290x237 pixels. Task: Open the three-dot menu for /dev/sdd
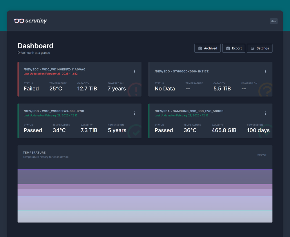click(134, 113)
